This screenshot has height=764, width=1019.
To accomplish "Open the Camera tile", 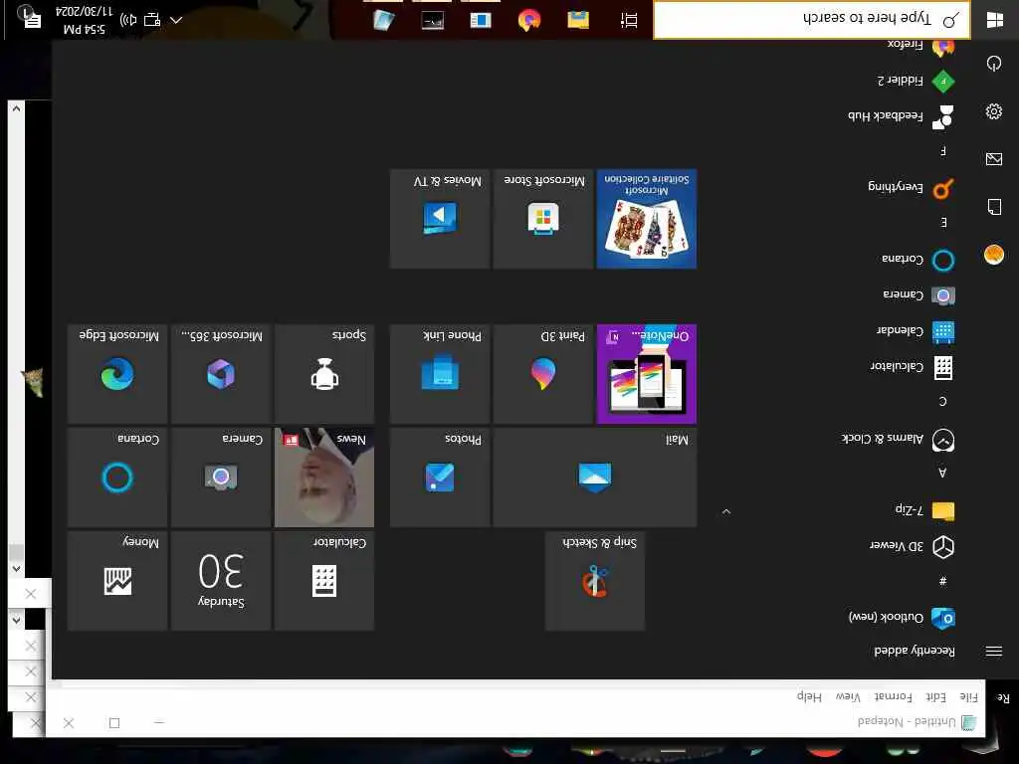I will pyautogui.click(x=221, y=477).
